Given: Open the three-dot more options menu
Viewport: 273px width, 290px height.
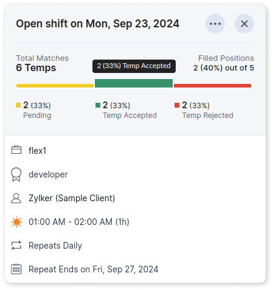Looking at the screenshot, I should [215, 24].
